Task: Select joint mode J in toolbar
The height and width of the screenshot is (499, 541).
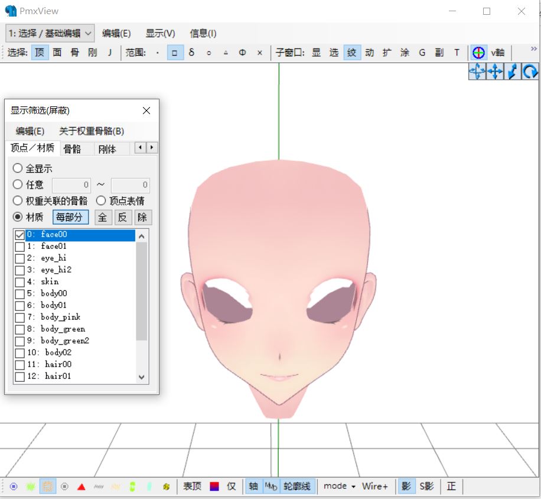Action: 110,53
